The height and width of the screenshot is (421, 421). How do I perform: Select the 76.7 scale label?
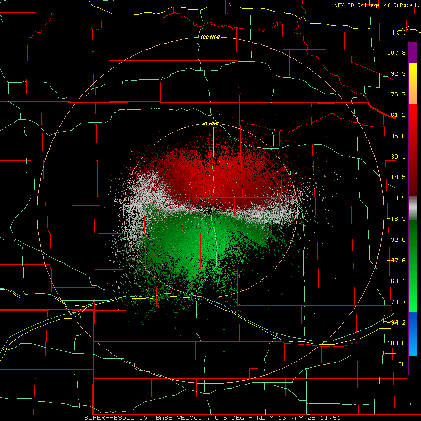point(398,94)
